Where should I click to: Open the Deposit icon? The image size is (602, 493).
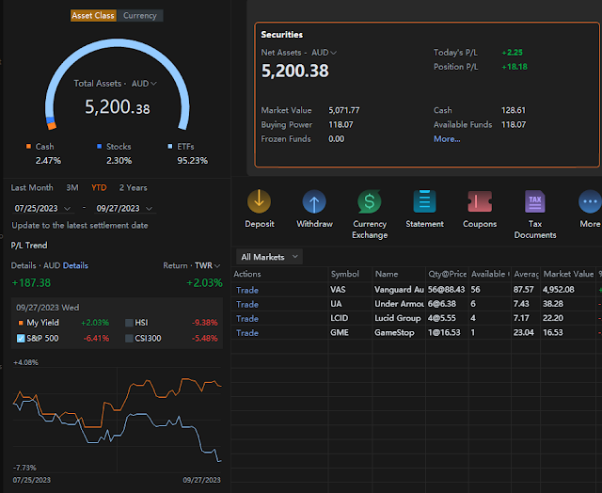[260, 201]
